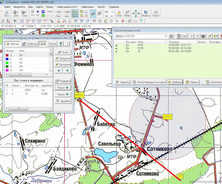Click the Правка edit button
Screen dimensions: 222x184
[x=192, y=82]
